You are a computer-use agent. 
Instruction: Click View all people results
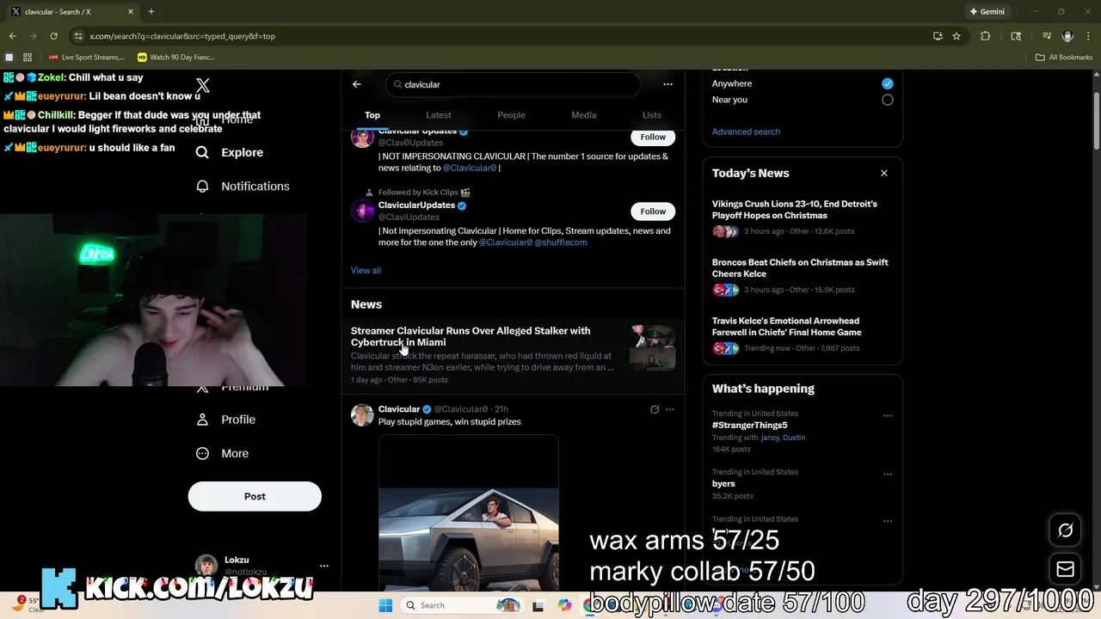[366, 270]
